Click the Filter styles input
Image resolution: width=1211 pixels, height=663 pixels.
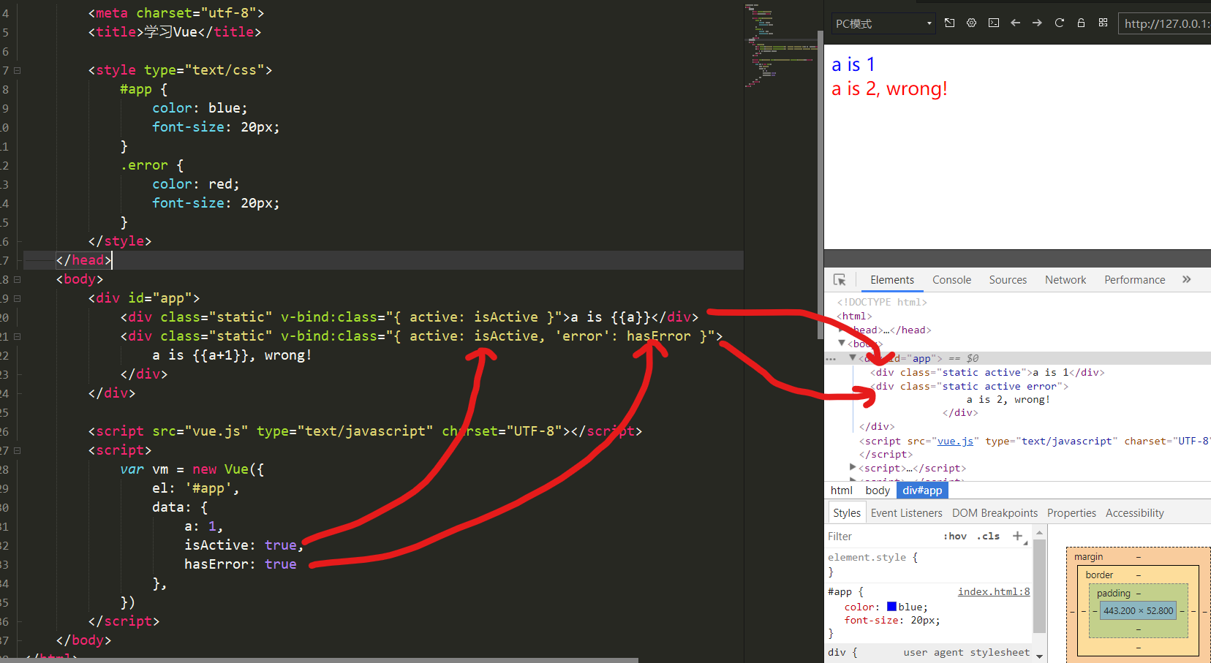881,536
